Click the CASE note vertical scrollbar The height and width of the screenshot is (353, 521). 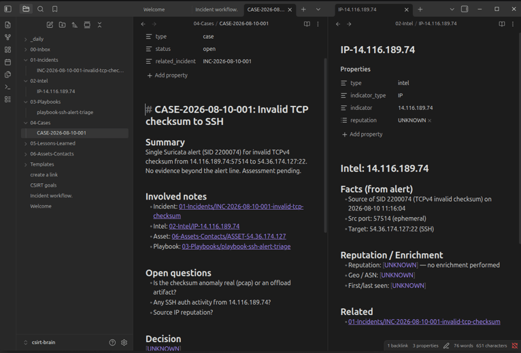(x=325, y=145)
